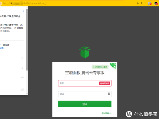Focus the 密码 password input field

(x=85, y=94)
